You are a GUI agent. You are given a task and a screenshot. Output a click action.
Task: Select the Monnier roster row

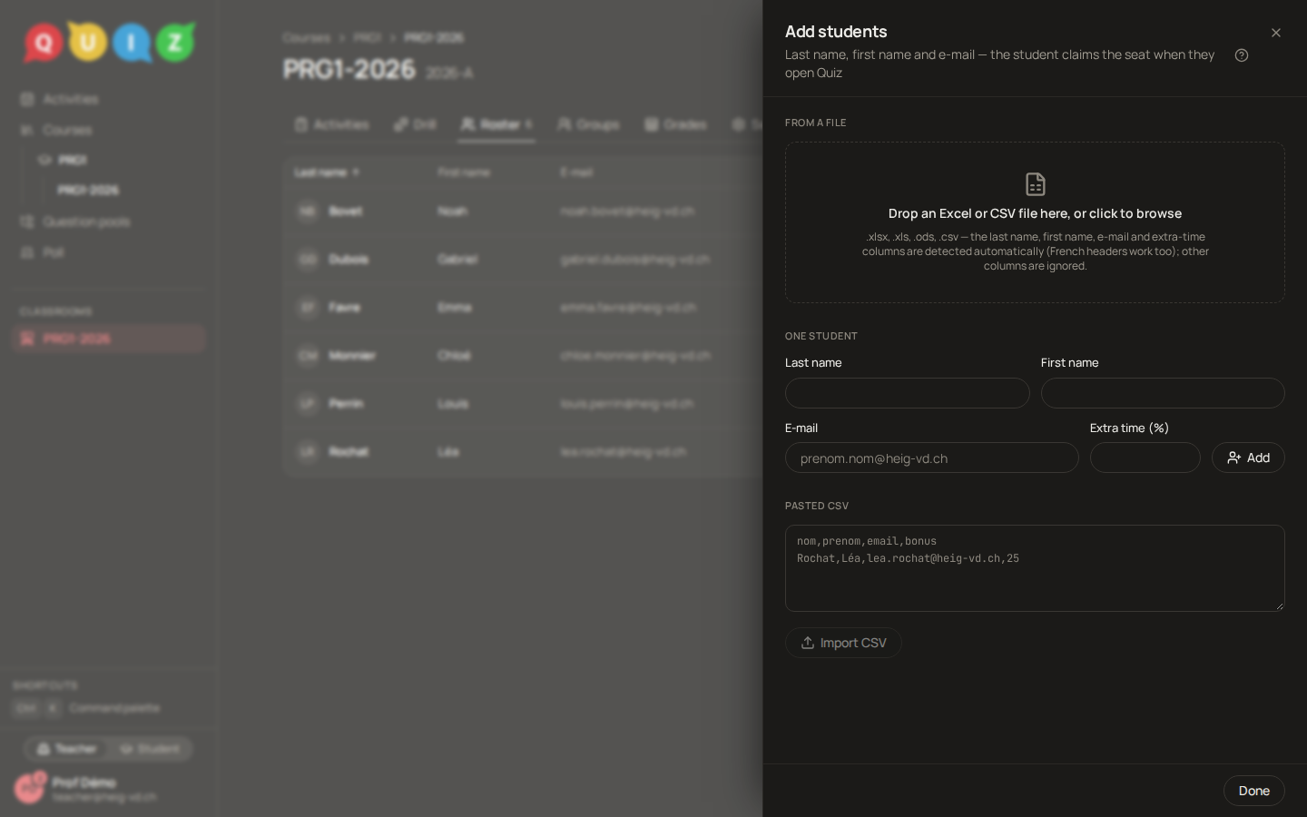point(523,356)
